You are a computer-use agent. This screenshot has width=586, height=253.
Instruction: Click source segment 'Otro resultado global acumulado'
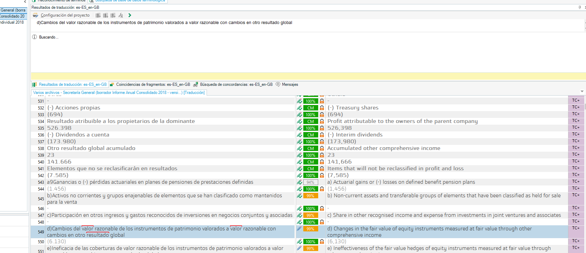91,148
